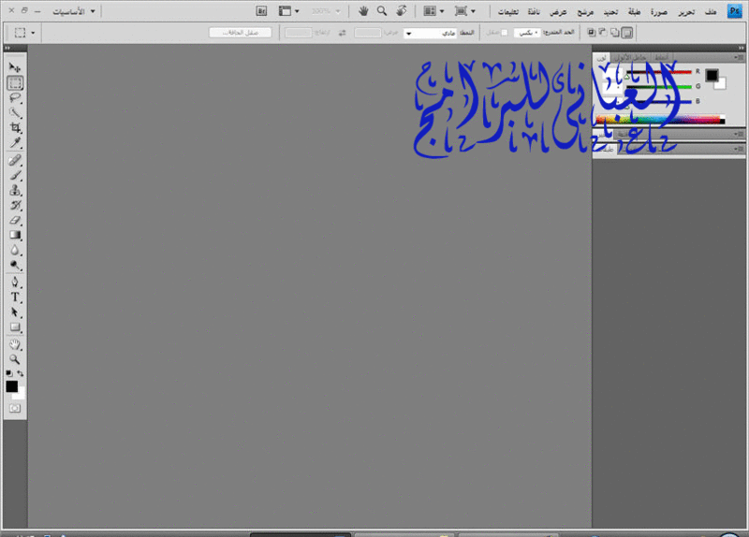
Task: Open the تحديد menu
Action: [610, 12]
